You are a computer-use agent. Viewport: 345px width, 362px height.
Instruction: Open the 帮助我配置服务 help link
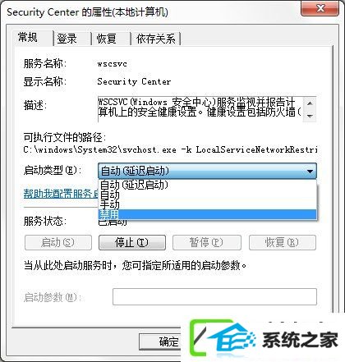coord(61,194)
